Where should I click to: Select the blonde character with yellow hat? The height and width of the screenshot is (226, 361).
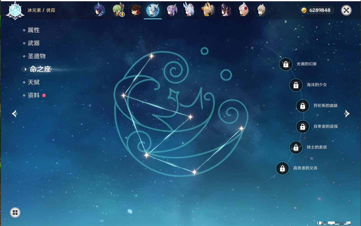tap(207, 10)
